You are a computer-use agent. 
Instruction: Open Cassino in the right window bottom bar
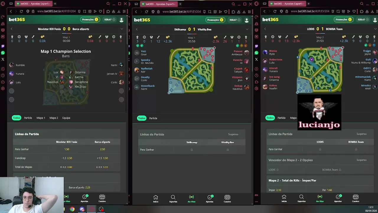pyautogui.click(x=356, y=198)
